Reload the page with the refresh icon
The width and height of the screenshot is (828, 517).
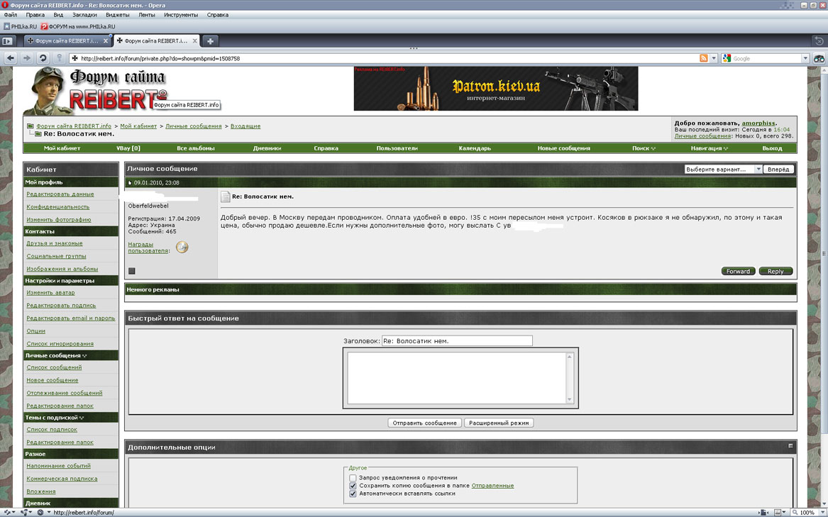(x=43, y=58)
